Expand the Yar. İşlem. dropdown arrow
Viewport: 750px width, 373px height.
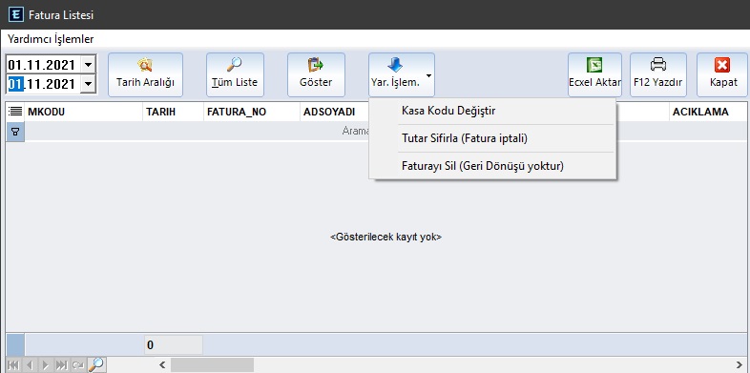coord(428,75)
